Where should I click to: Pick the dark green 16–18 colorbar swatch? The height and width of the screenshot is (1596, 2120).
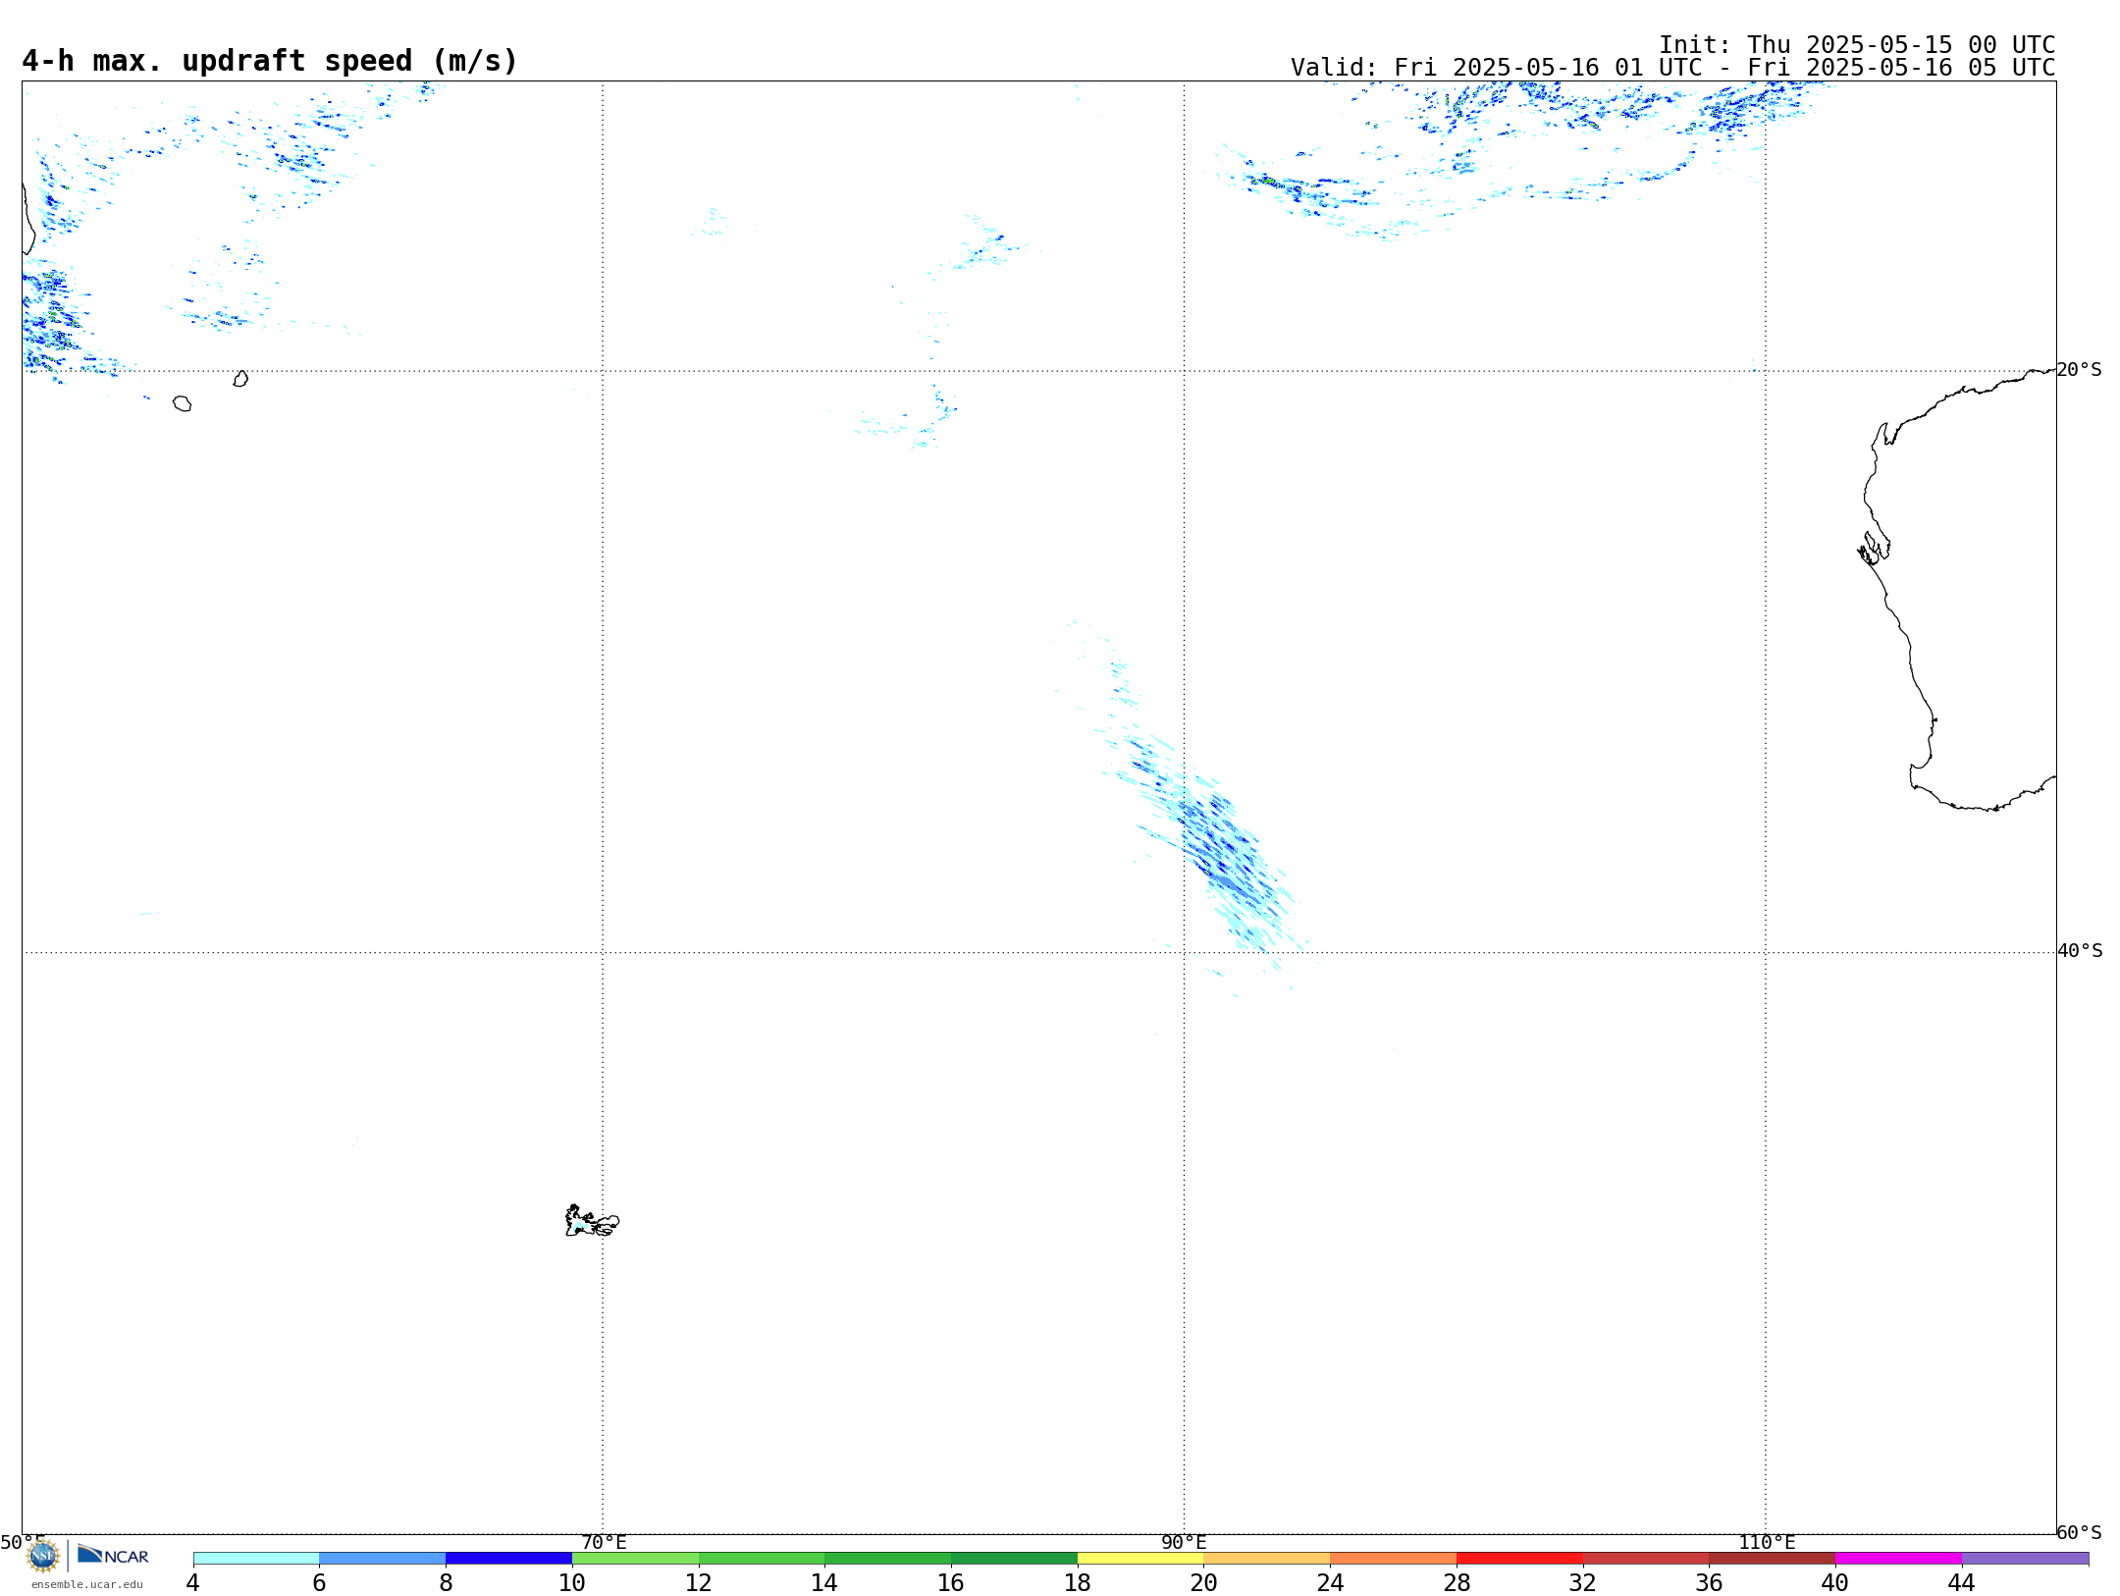point(1014,1558)
